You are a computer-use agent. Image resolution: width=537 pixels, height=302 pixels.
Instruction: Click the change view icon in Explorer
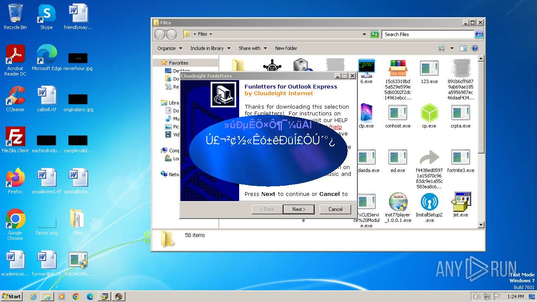coord(441,48)
